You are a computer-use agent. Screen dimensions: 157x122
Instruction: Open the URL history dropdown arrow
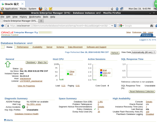(112, 26)
